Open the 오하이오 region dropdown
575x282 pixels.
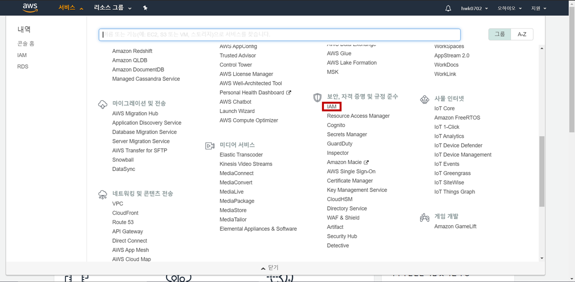509,8
